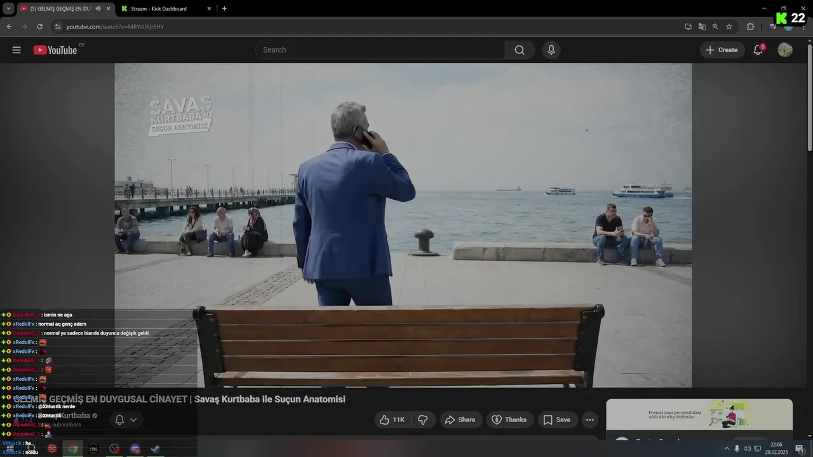The width and height of the screenshot is (813, 457).
Task: Open the Windows notification center
Action: (799, 449)
